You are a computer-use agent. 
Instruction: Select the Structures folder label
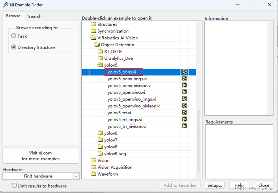[x=107, y=24]
